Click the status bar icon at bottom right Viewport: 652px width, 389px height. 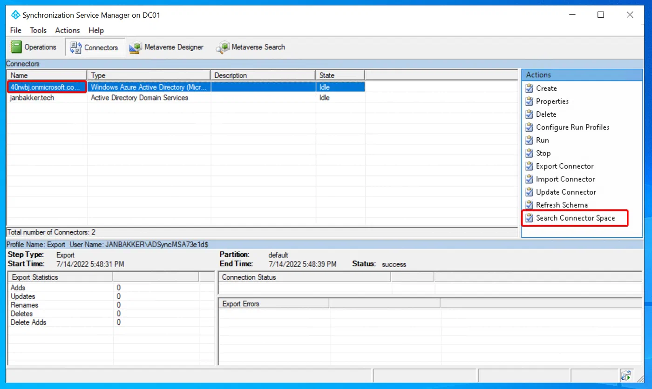point(626,375)
